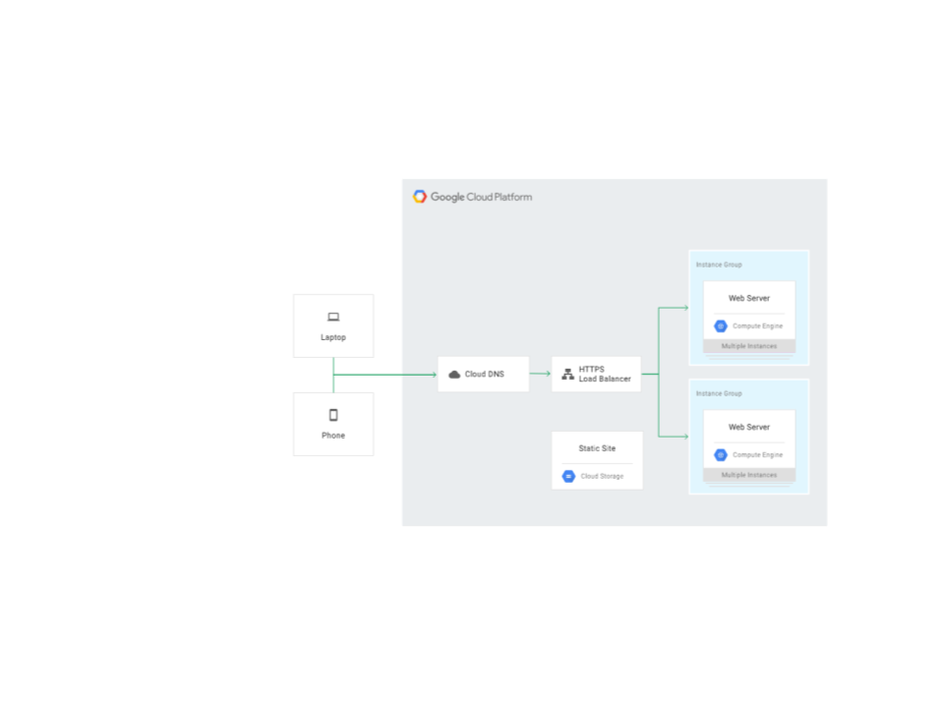
Task: Click the Google Cloud Platform hexagon logo
Action: [420, 197]
